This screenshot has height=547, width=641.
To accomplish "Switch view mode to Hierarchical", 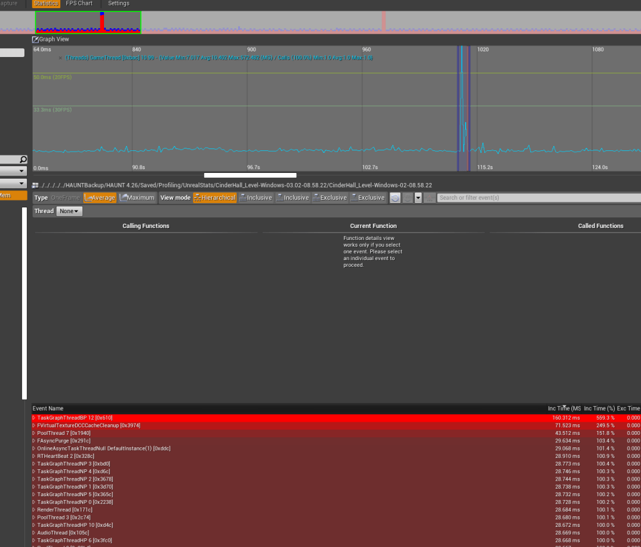I will pyautogui.click(x=214, y=198).
